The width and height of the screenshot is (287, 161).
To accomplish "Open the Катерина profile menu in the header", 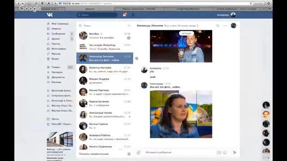I will 226,15.
